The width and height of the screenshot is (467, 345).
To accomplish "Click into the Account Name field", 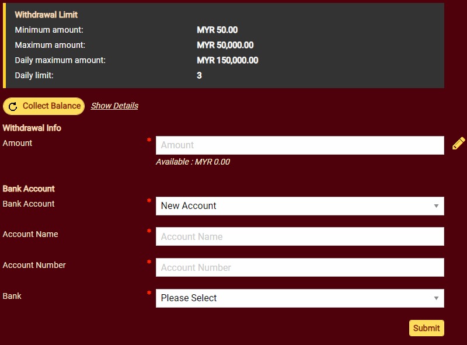I will point(299,236).
